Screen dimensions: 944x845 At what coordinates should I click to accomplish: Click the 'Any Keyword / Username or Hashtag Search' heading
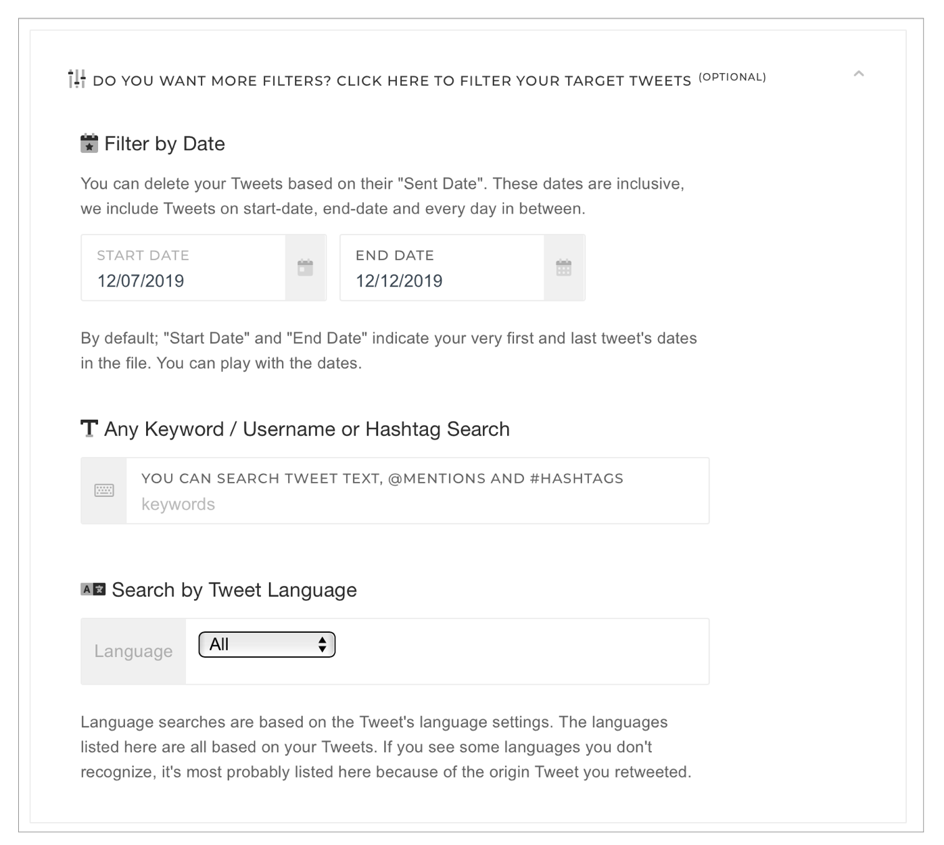[307, 429]
